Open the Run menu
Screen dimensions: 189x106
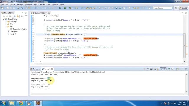(x=49, y=4)
